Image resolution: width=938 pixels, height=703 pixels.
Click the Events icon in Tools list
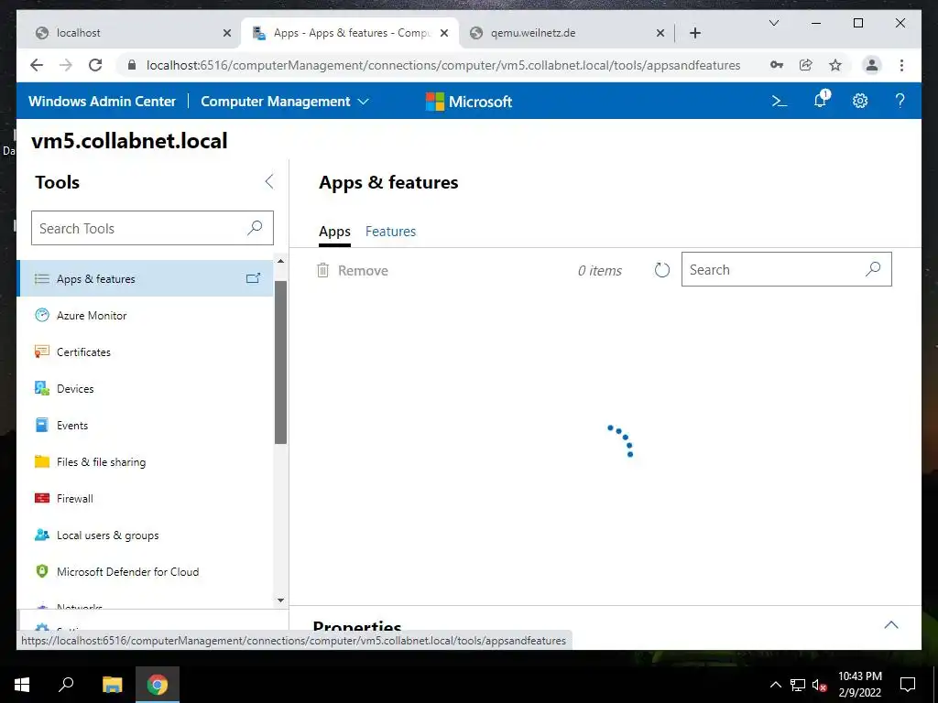[42, 425]
